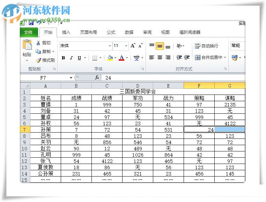Click Wrap Text (自动换行) button
The width and height of the screenshot is (266, 202).
206,46
